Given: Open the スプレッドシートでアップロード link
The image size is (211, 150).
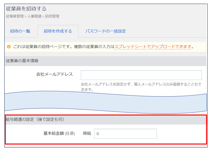Looking at the screenshot, I should point(152,47).
